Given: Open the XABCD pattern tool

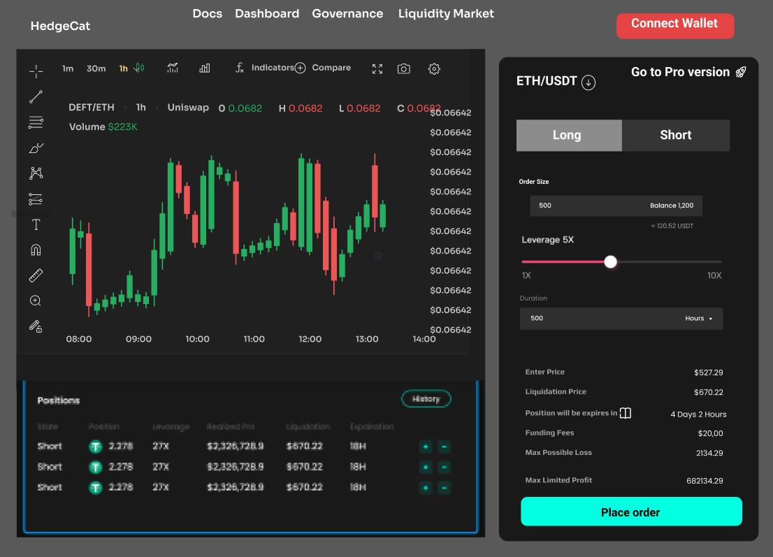Looking at the screenshot, I should coord(35,173).
